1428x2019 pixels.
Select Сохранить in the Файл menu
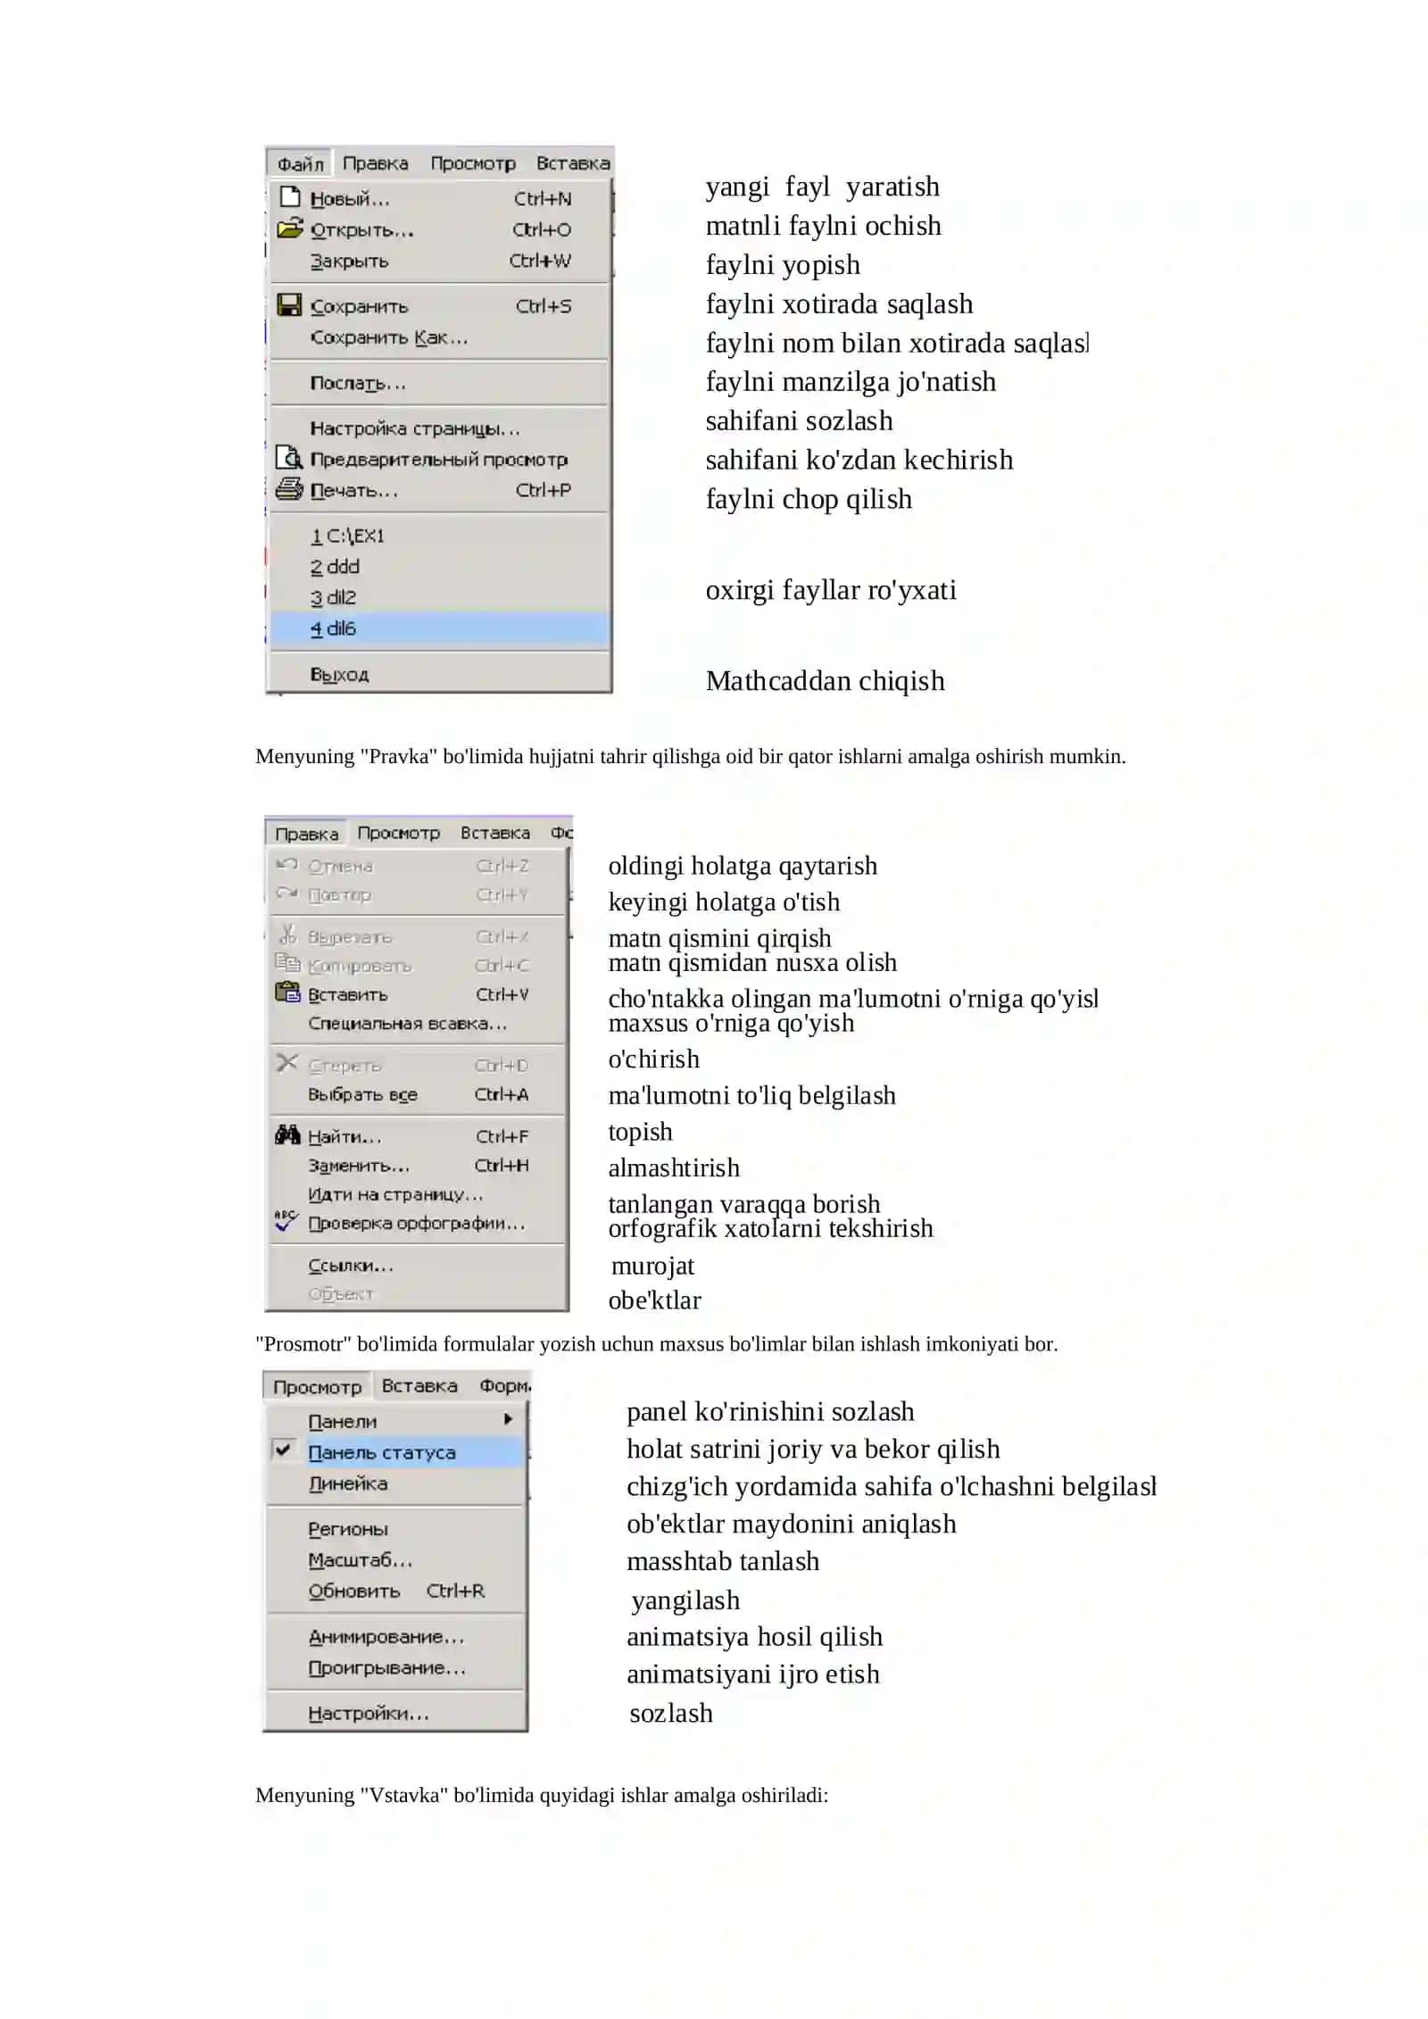(439, 306)
